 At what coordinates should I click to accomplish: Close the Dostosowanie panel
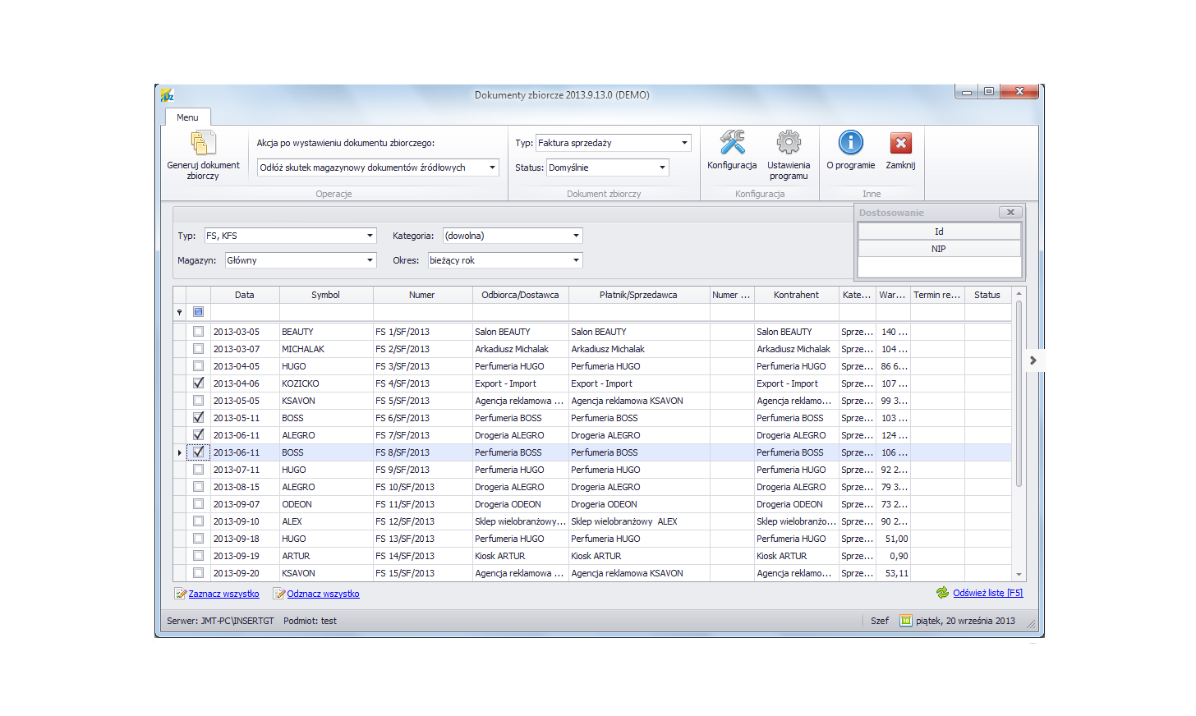click(1010, 213)
